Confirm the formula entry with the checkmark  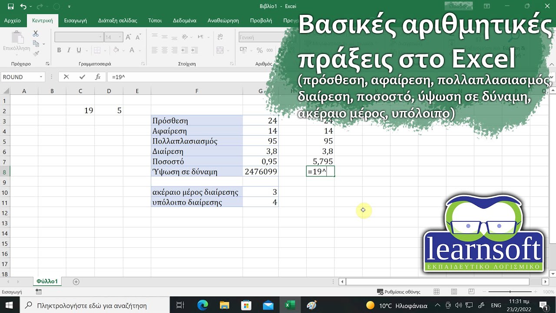click(x=82, y=77)
